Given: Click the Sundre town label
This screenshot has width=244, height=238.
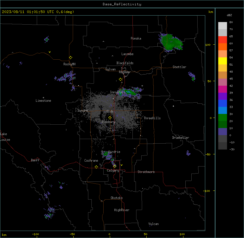Looking at the screenshot, I should coord(83,111).
